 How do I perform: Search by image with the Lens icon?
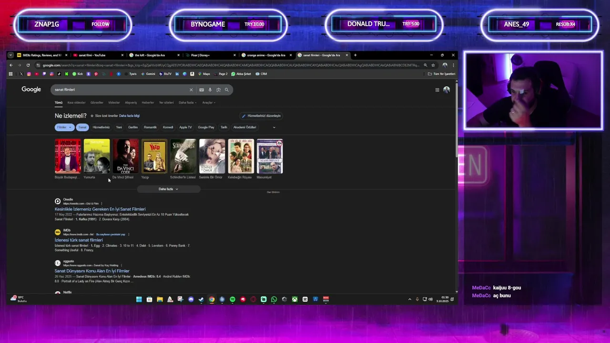pyautogui.click(x=218, y=90)
